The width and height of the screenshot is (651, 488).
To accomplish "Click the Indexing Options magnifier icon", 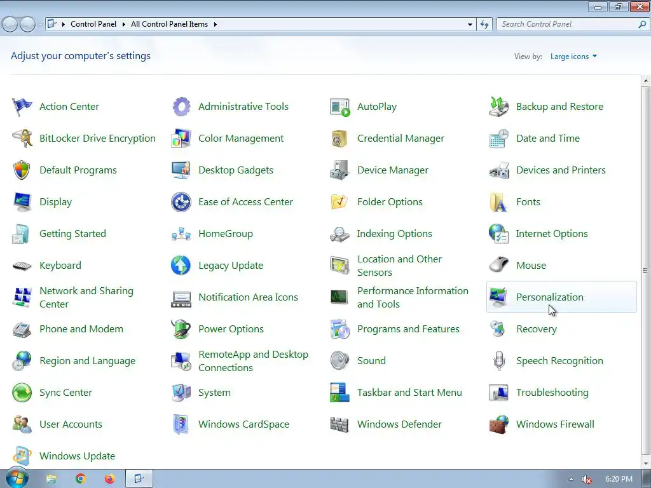I will pos(339,234).
